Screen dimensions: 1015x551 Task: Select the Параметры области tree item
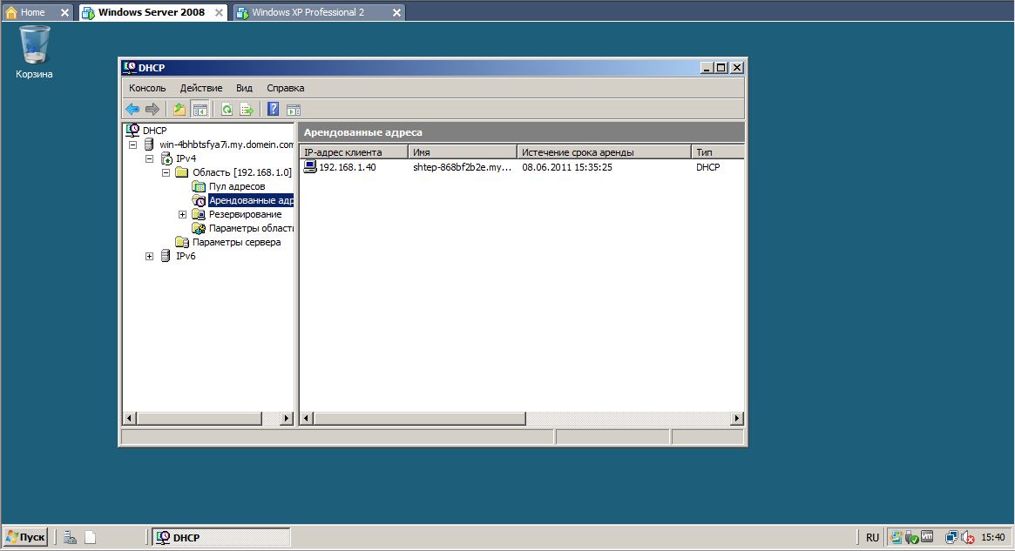point(251,228)
